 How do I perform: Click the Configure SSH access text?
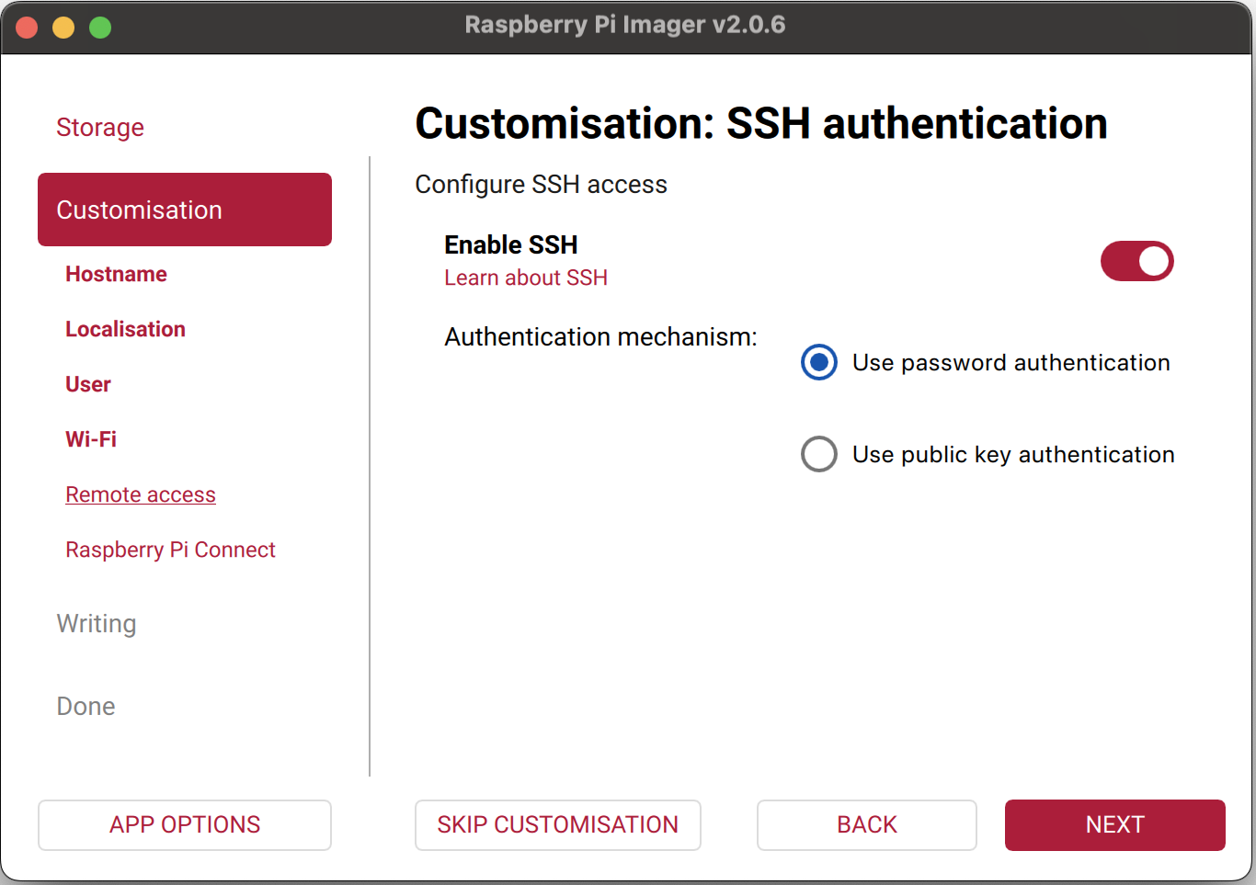[x=541, y=184]
